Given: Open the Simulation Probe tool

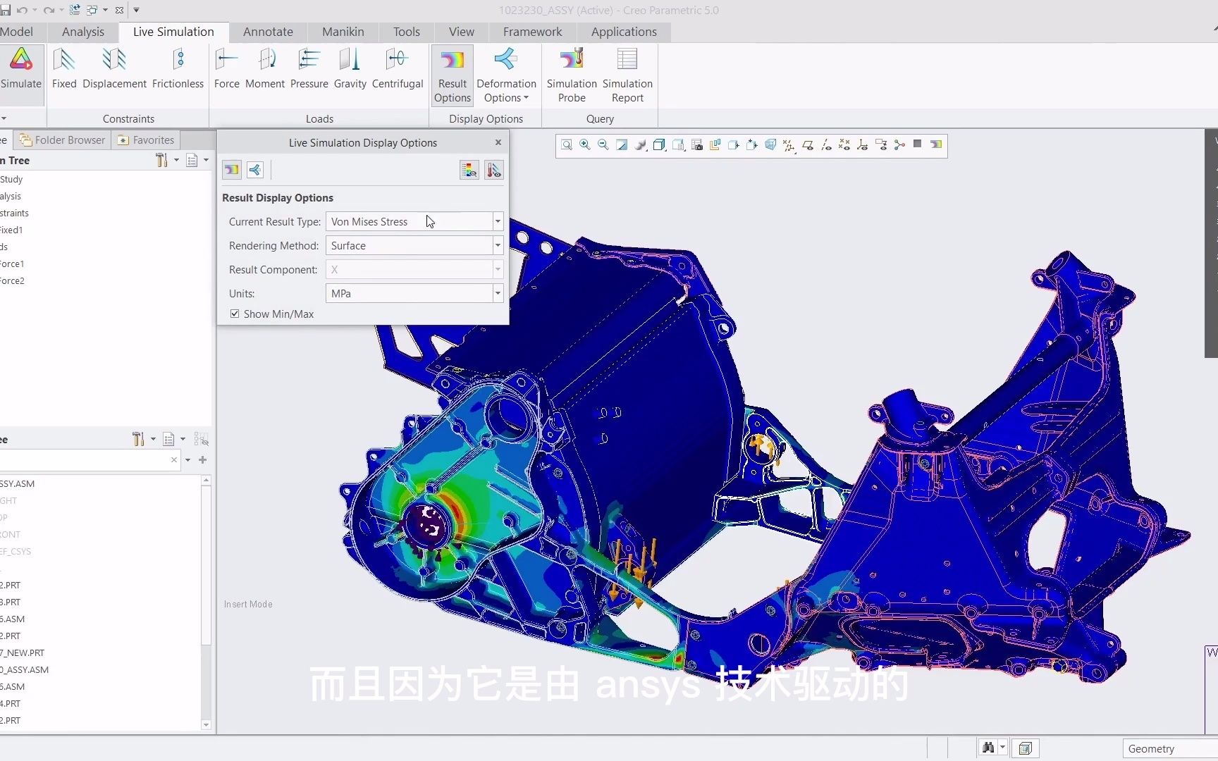Looking at the screenshot, I should pyautogui.click(x=571, y=74).
